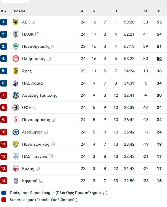Click the Volos striped team crest

(x=16, y=169)
